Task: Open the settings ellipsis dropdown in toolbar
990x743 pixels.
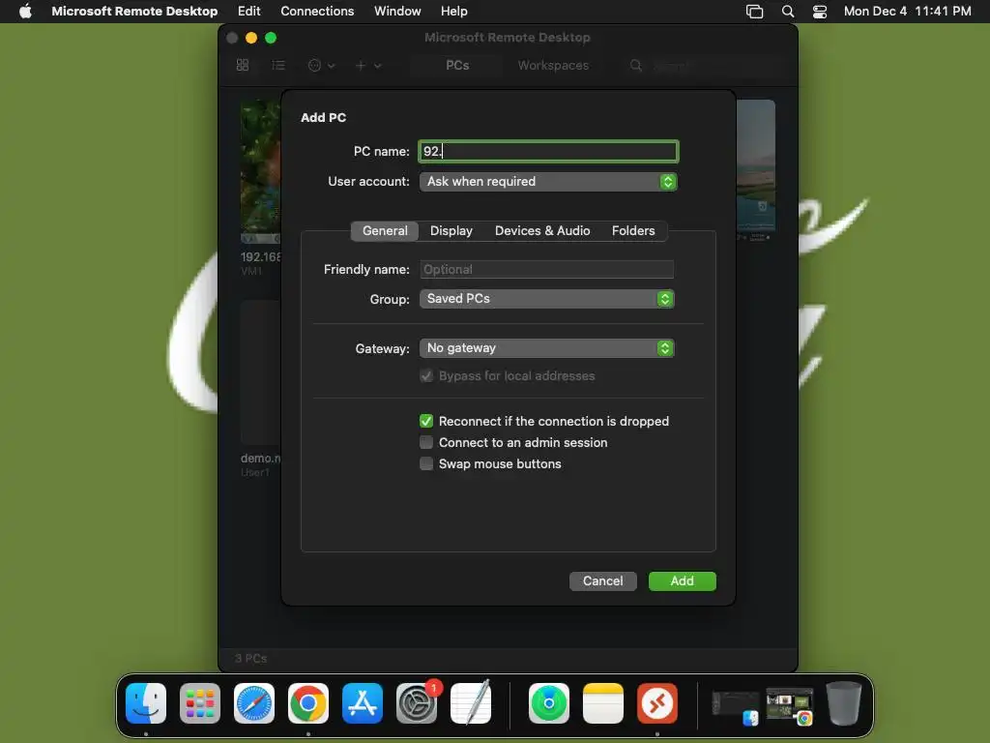Action: coord(321,65)
